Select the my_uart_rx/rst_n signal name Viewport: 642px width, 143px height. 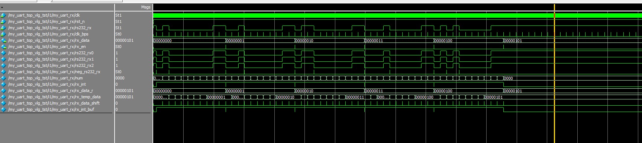tap(46, 21)
